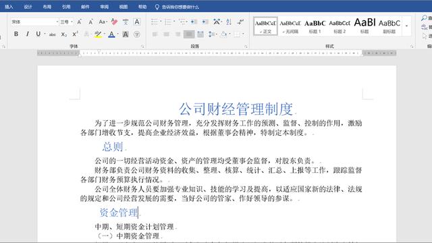Open the 视图 ribbon tab

(124, 7)
